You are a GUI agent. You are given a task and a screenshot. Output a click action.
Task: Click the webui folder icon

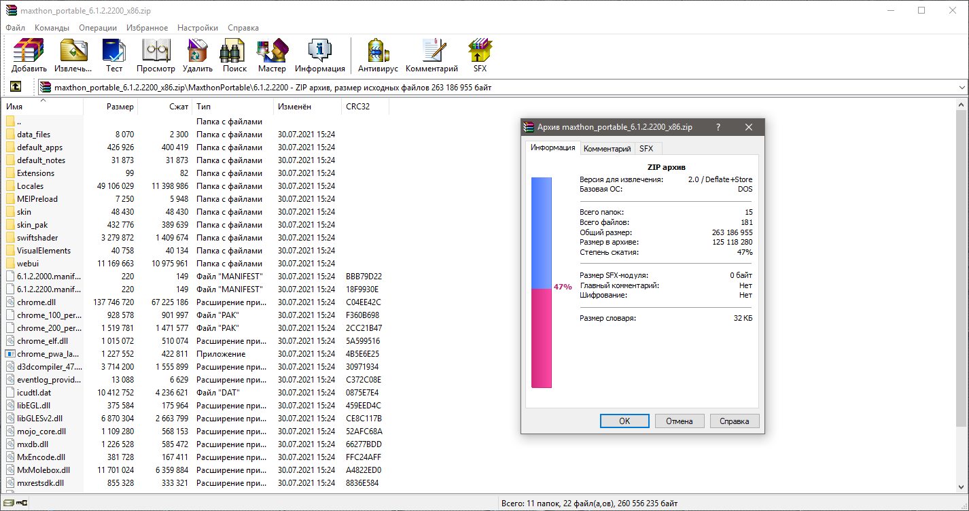tap(10, 264)
